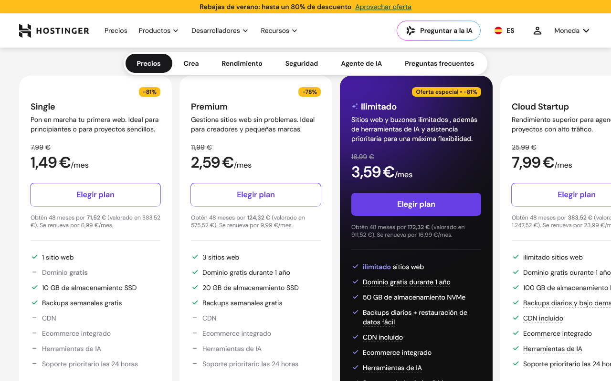Click the sparkle icon beside Ilimitado title
611x381 pixels.
coord(355,107)
